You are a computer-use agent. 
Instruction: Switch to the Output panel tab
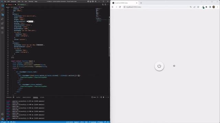18,97
